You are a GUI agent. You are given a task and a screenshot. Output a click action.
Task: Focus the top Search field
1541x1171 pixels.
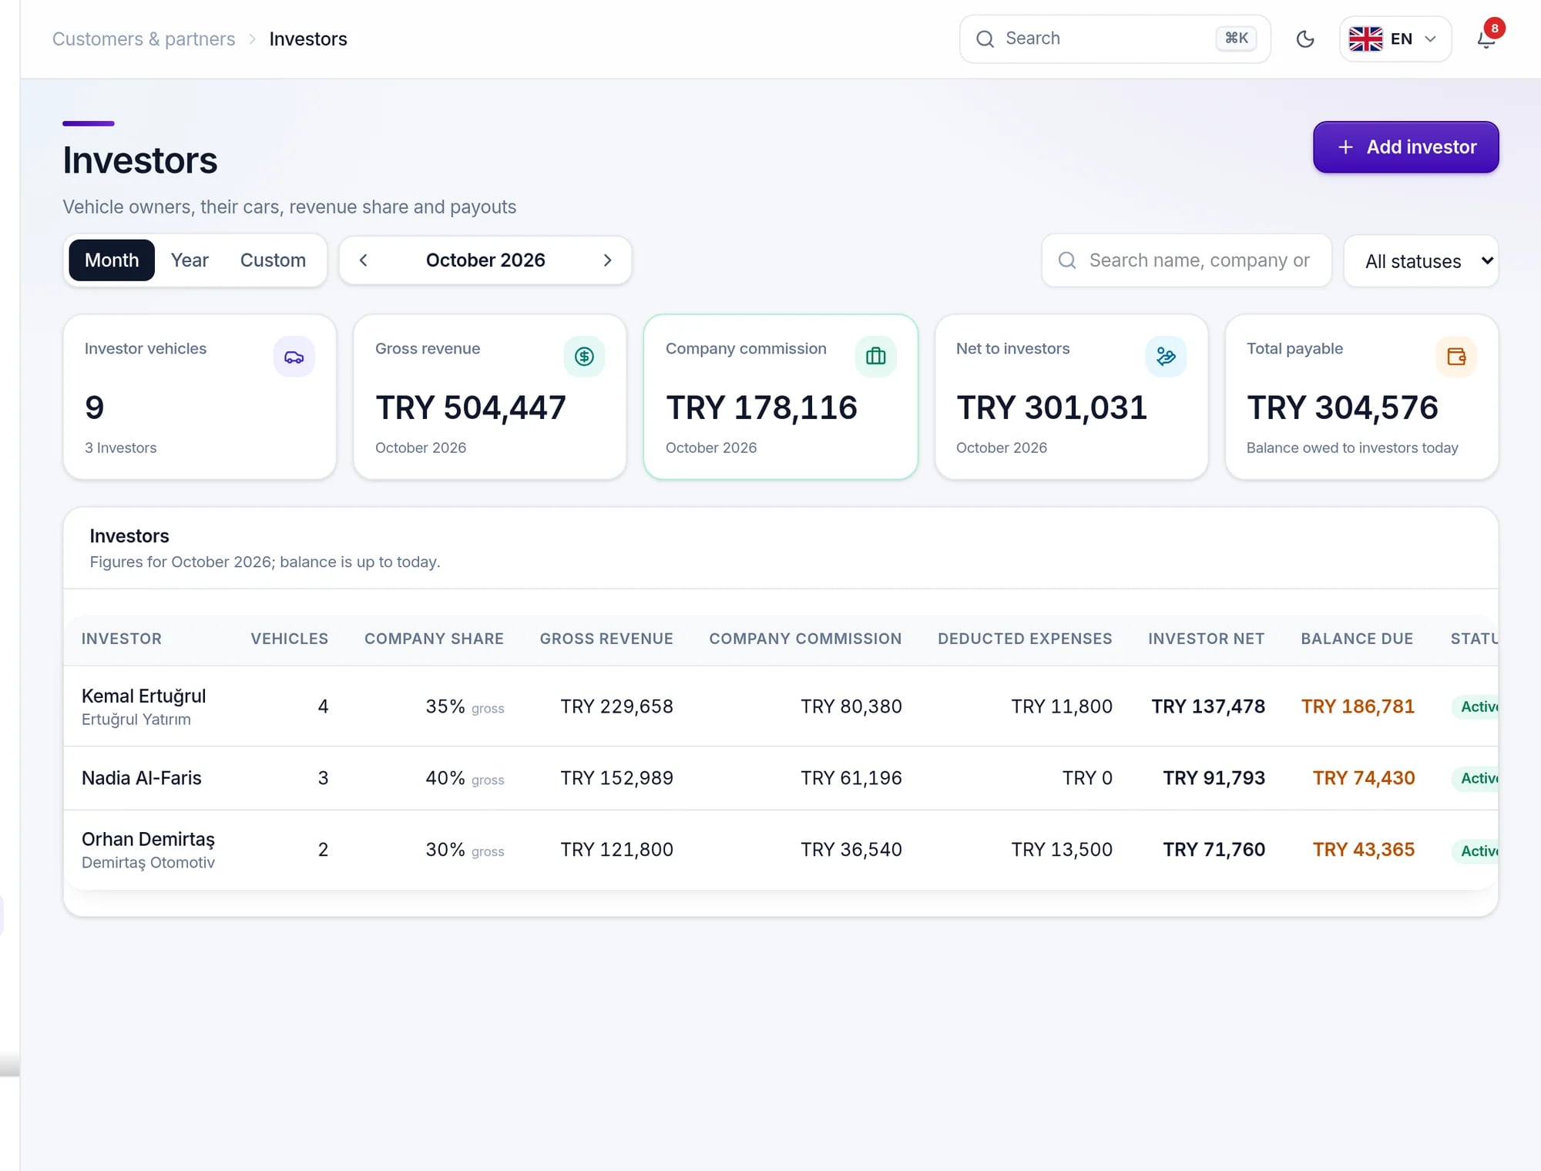pyautogui.click(x=1114, y=39)
